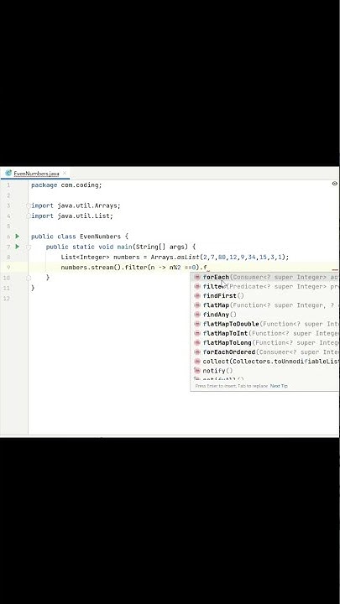
Task: Collapse the import block at java.util.Arrays line
Action: pyautogui.click(x=29, y=206)
